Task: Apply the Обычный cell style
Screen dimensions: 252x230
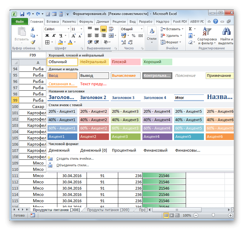Action: tap(62, 62)
